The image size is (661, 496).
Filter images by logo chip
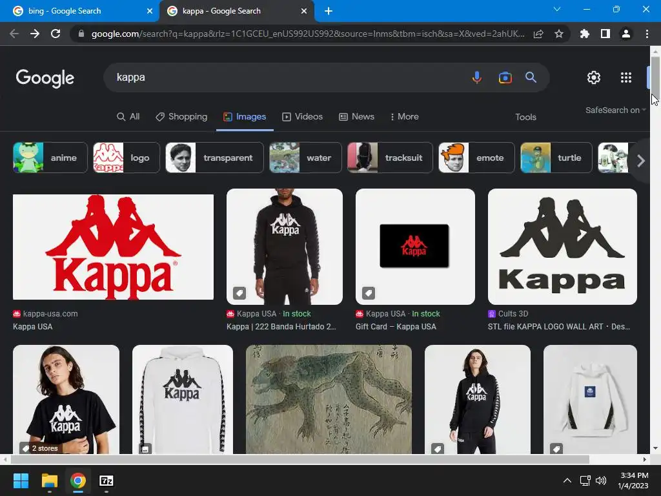click(x=127, y=158)
